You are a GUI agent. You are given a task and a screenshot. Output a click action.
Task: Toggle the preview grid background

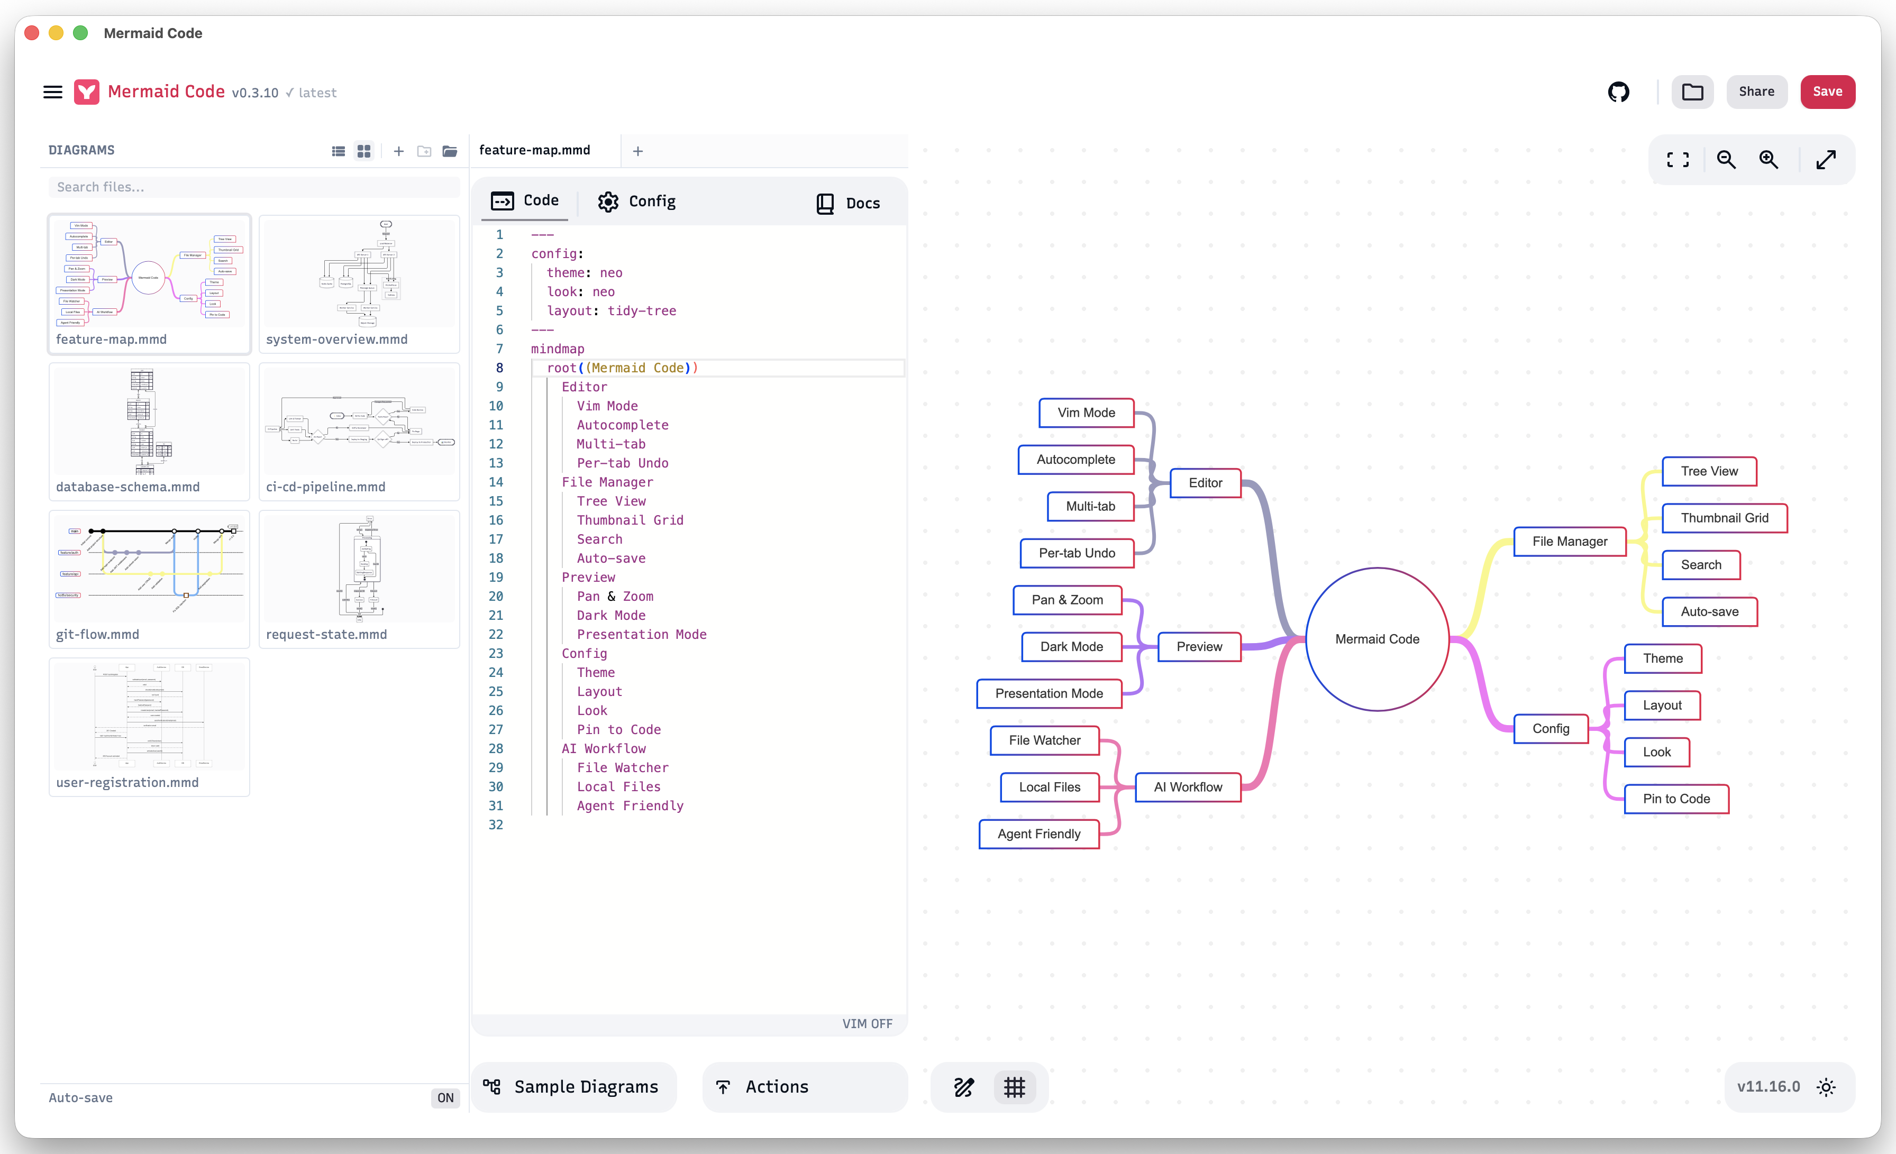click(1014, 1087)
